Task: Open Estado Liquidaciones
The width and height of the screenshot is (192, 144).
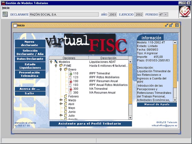Action: (30, 66)
